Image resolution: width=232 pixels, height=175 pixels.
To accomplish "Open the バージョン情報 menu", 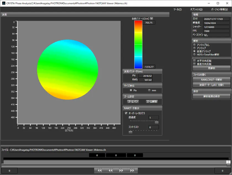I will coord(219,9).
